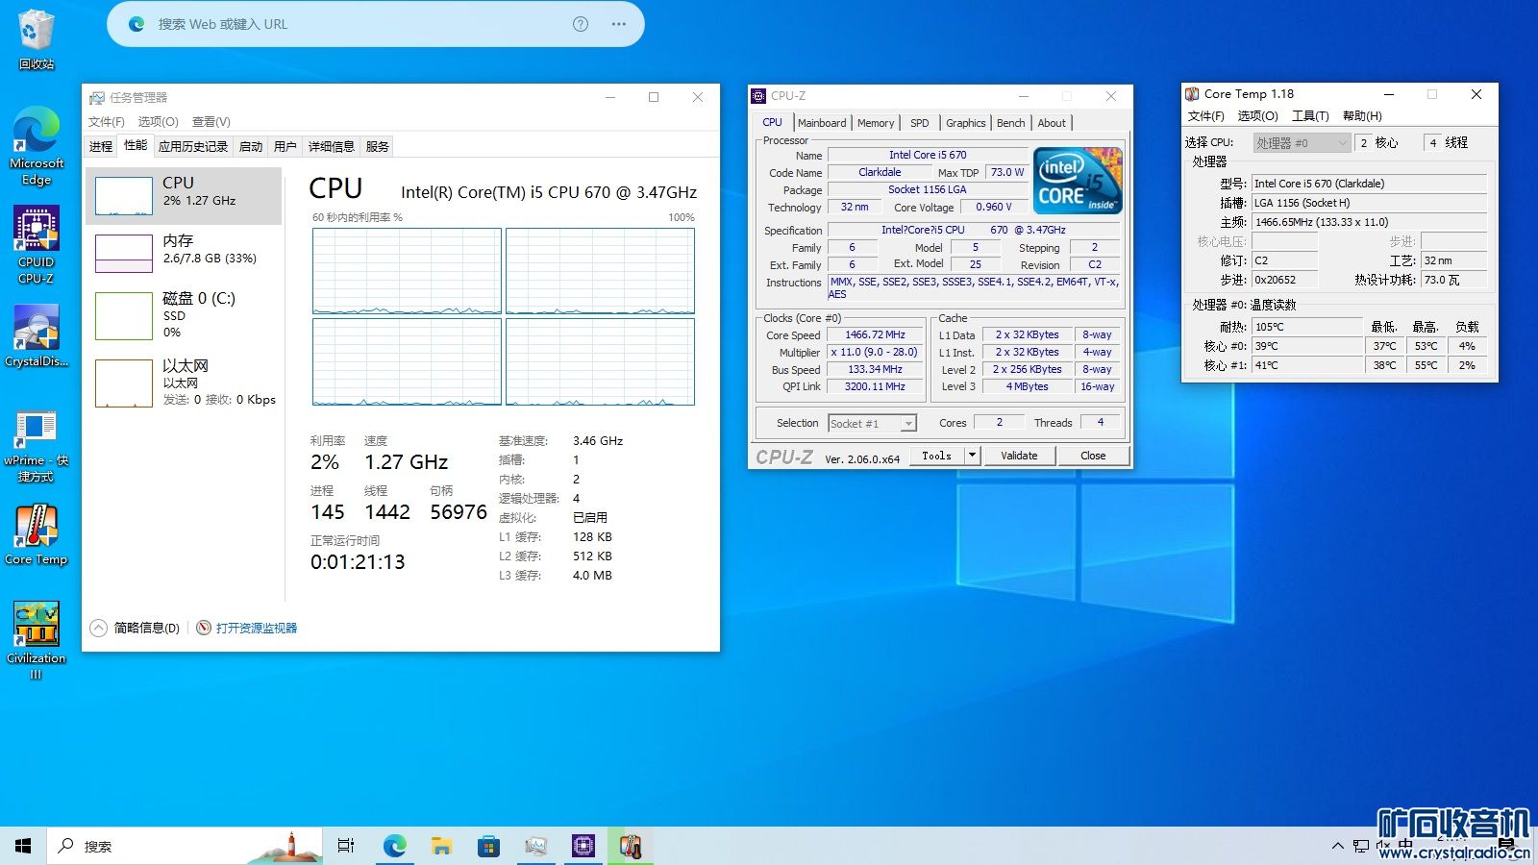
Task: Click the Task View taskbar button
Action: 346,846
